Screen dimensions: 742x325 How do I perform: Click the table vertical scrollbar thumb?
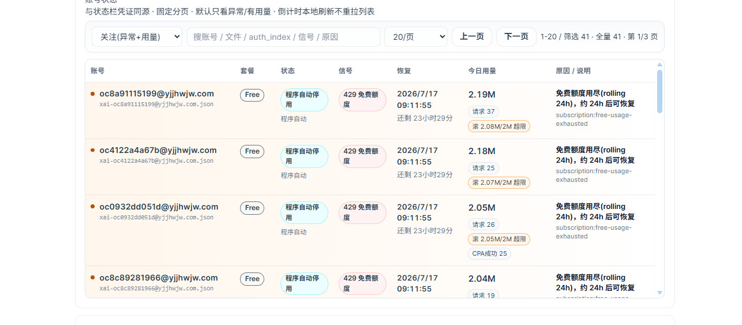[x=659, y=91]
